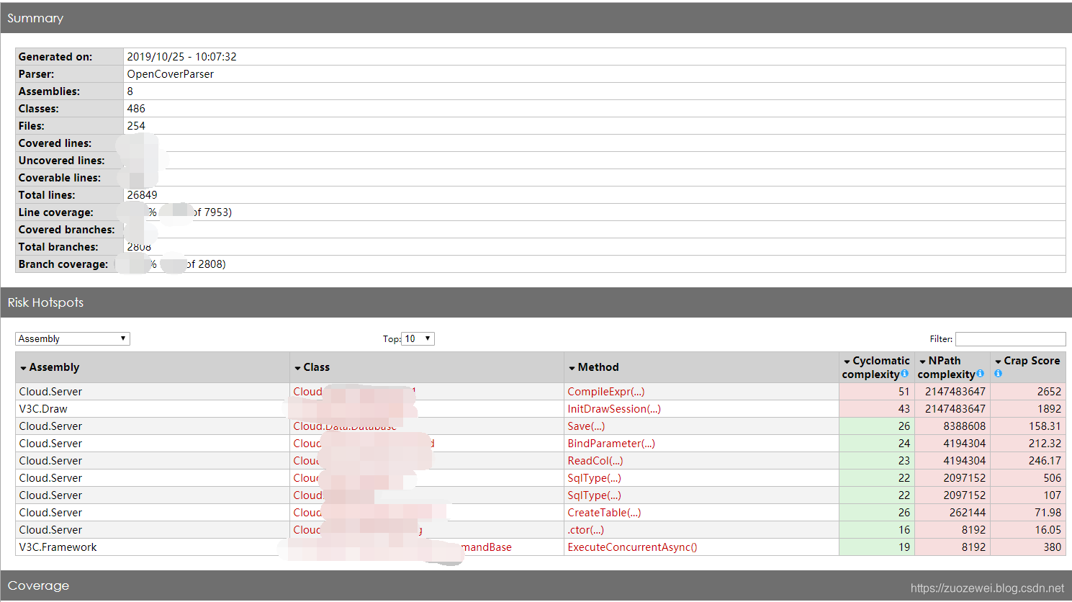Select cyclomatic complexity value 19
Image resolution: width=1072 pixels, height=602 pixels.
click(x=904, y=547)
